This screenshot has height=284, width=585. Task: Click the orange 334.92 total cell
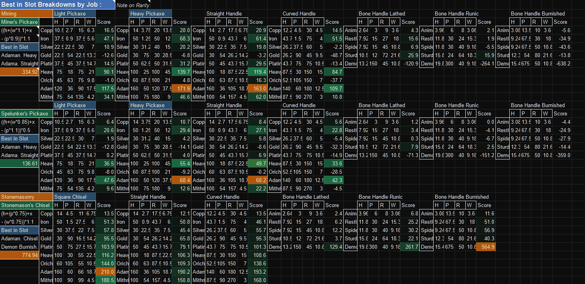tap(19, 72)
